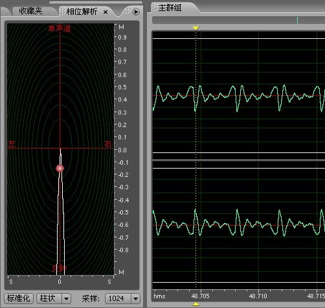Image resolution: width=325 pixels, height=308 pixels.
Task: Click the yellow playhead marker at bottom
Action: (x=196, y=304)
